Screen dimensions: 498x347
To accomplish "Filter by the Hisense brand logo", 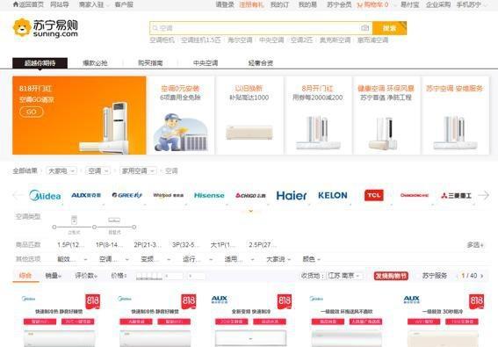I will [x=209, y=195].
